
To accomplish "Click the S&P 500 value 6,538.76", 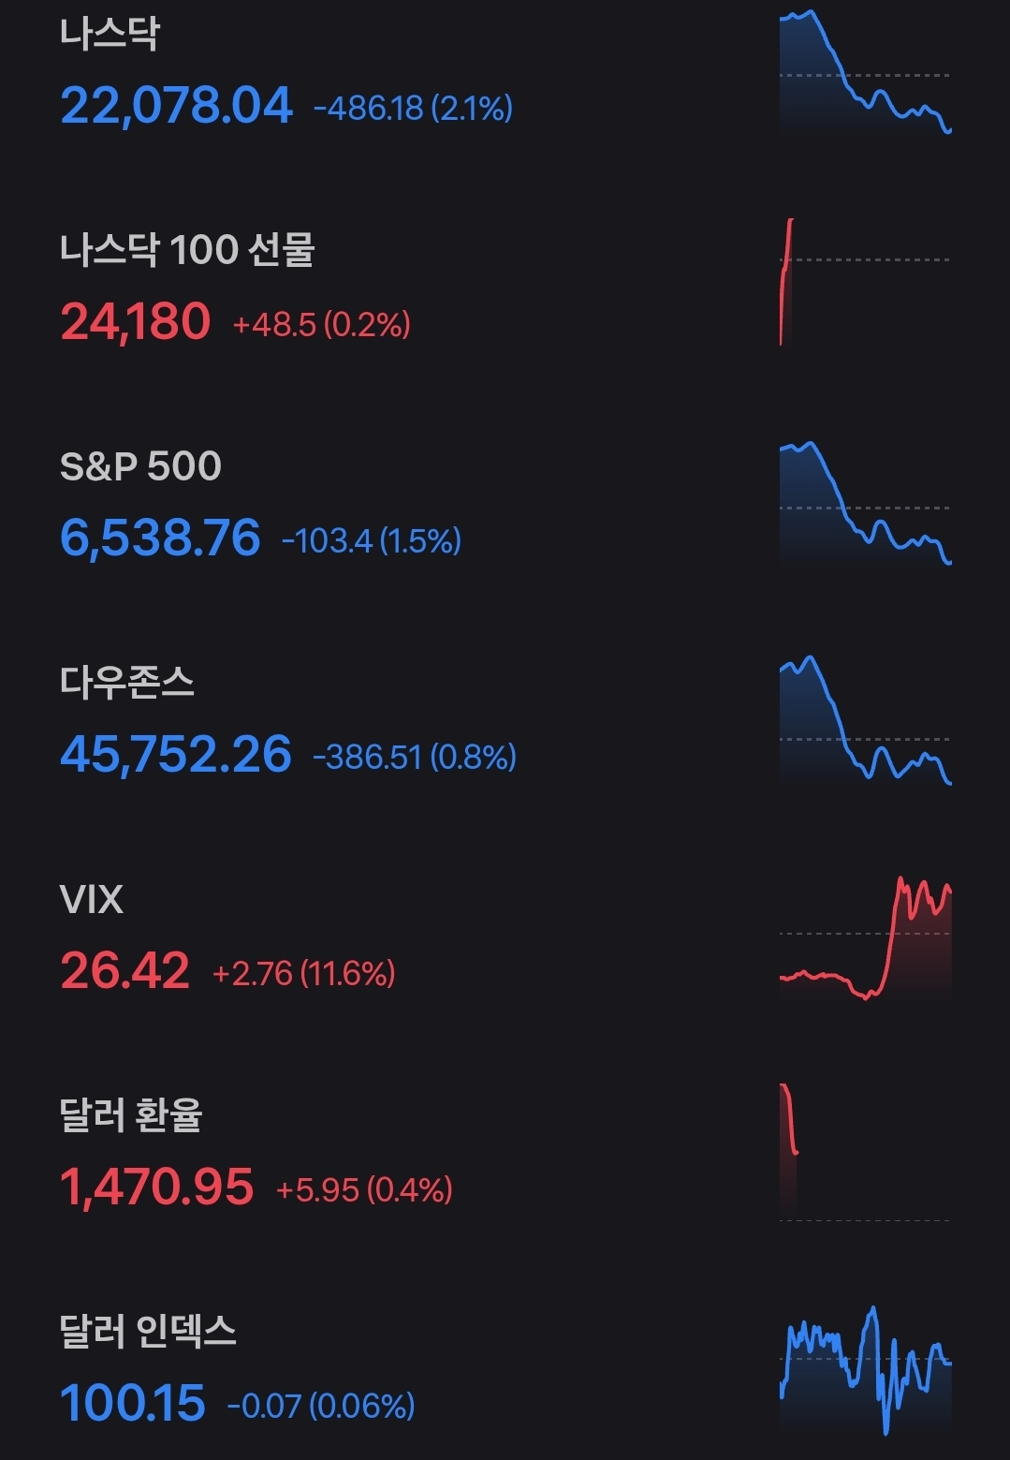I will click(x=160, y=538).
